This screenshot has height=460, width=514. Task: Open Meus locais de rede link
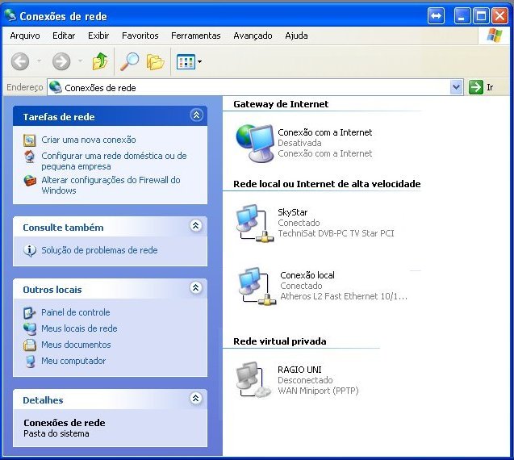[79, 328]
